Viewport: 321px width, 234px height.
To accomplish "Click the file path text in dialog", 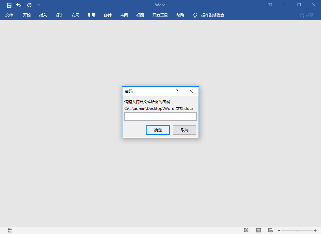I will coord(159,108).
